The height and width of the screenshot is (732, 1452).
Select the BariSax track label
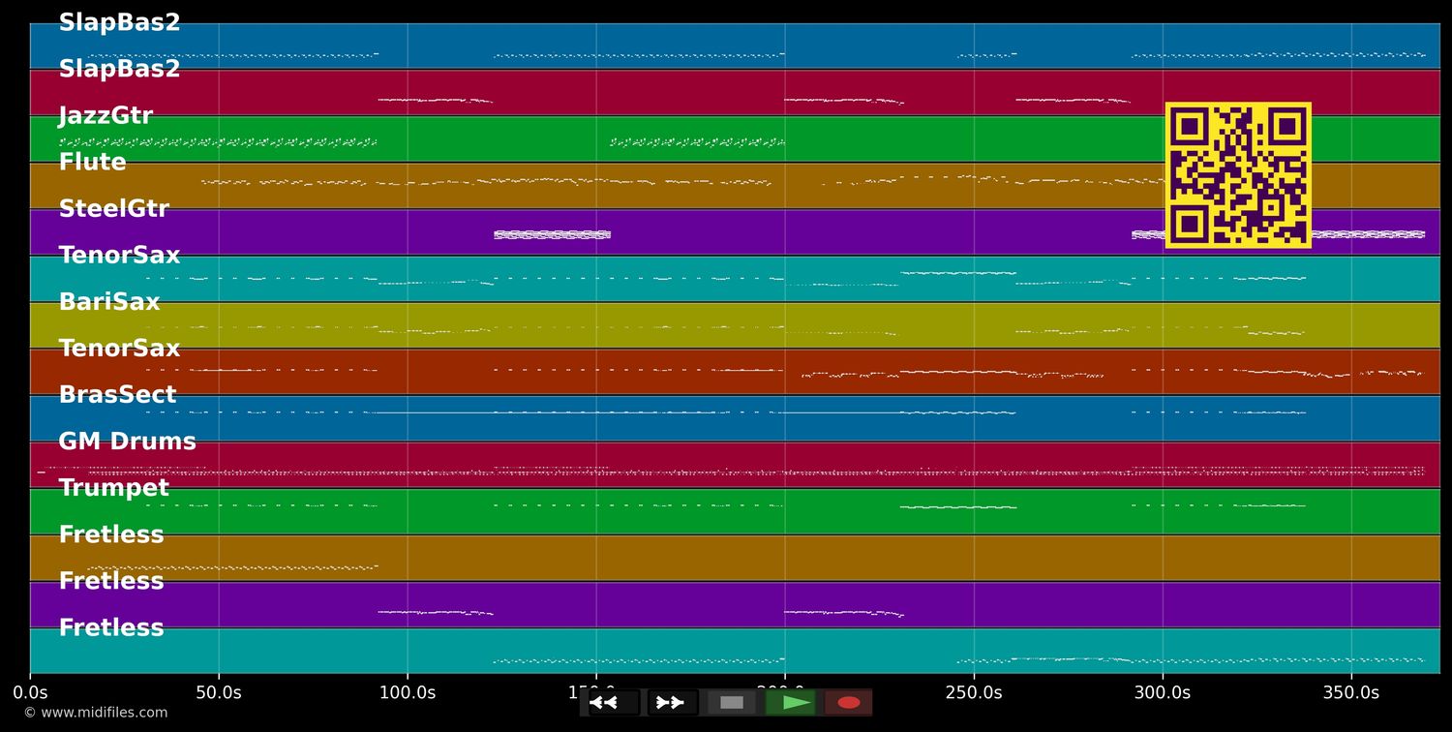click(108, 302)
